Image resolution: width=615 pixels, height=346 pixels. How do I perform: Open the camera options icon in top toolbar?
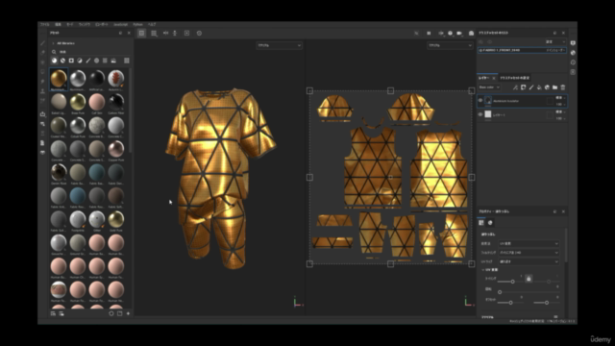pyautogui.click(x=459, y=34)
